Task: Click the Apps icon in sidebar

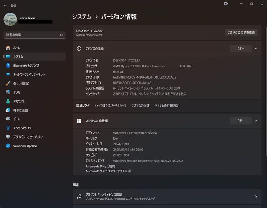Action: point(8,92)
